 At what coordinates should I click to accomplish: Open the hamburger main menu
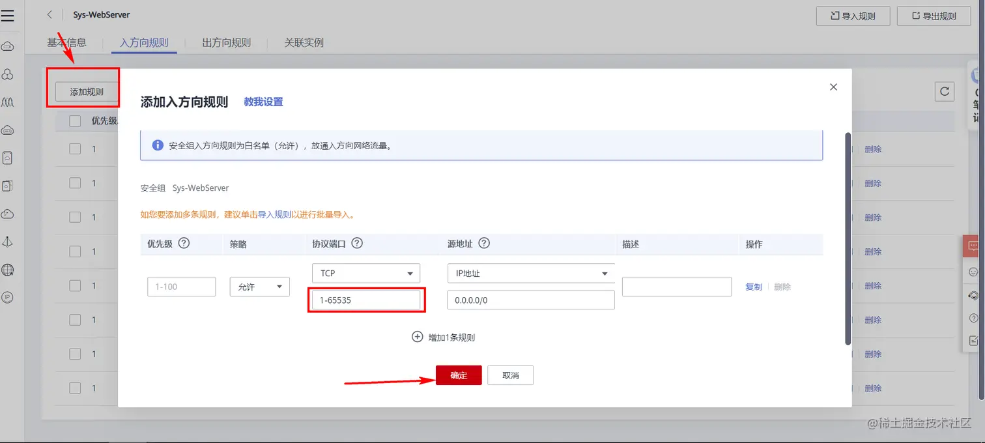point(8,16)
